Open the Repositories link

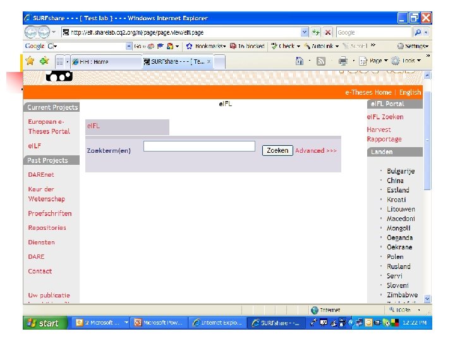(x=47, y=227)
